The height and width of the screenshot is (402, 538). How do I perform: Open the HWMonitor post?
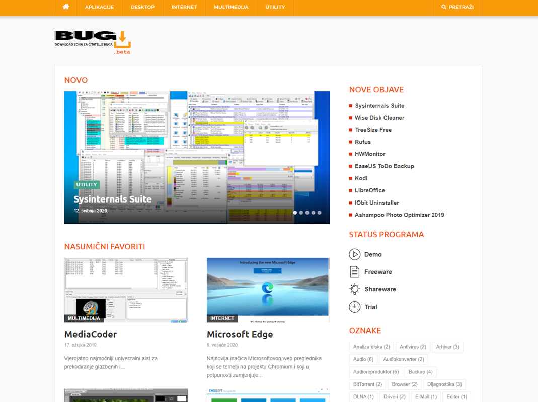[370, 154]
